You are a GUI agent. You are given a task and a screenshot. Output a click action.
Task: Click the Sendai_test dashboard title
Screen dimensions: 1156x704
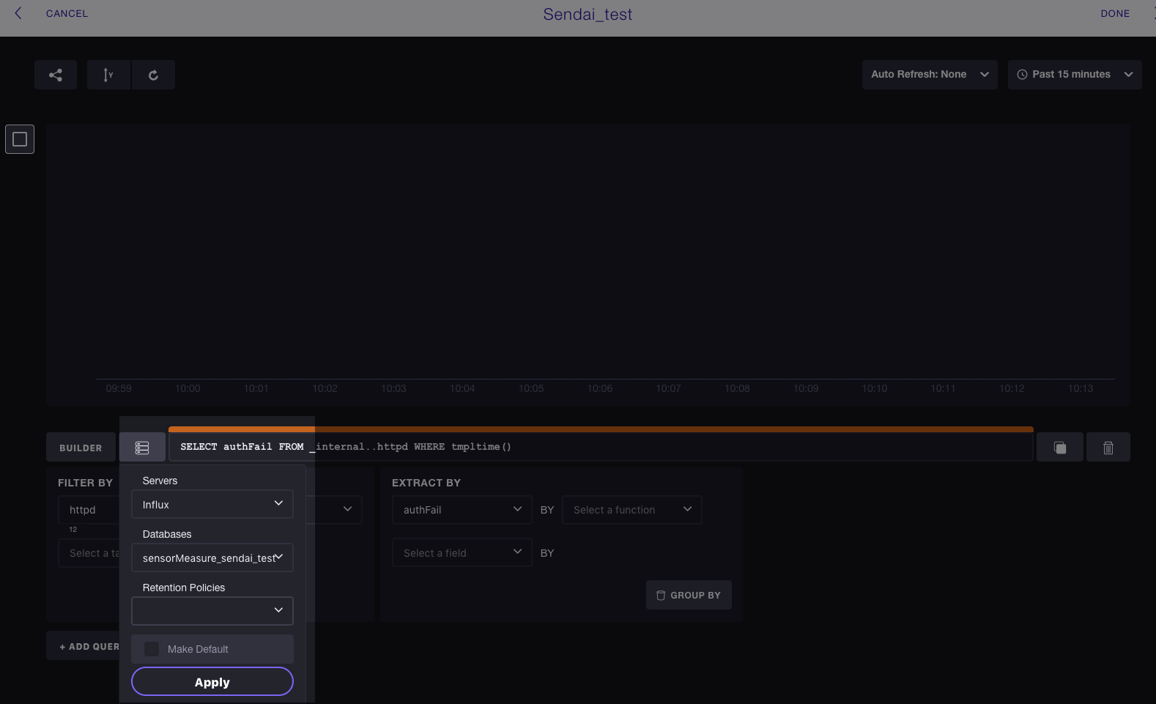click(x=588, y=14)
